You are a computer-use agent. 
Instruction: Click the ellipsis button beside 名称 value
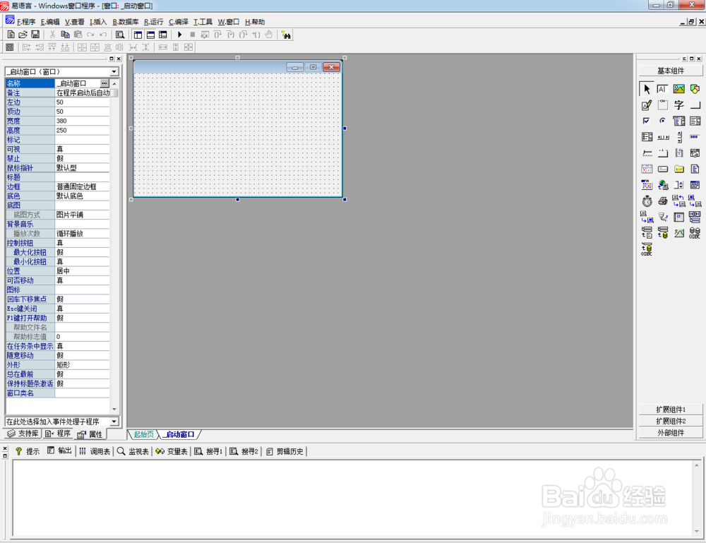[x=104, y=83]
